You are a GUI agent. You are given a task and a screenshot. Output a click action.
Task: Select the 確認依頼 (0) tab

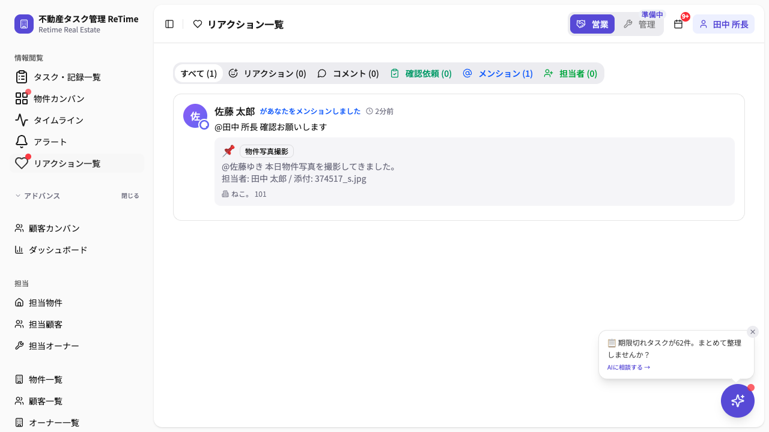pos(421,73)
